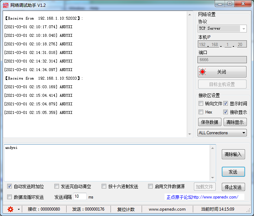Tick the 数据流循环发送 checkbox
This screenshot has width=254, height=216.
pos(9,197)
